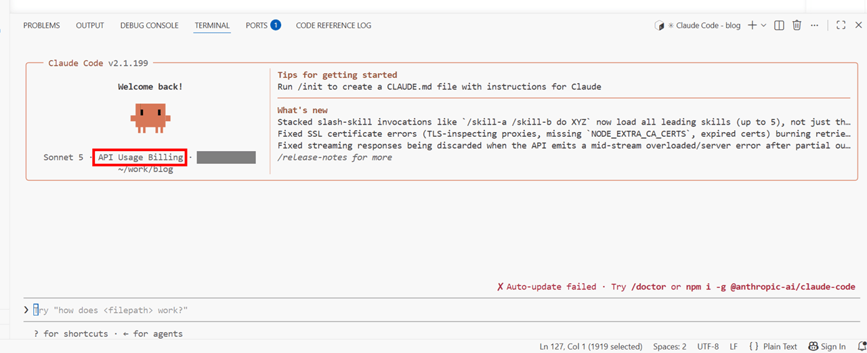
Task: Change the LF end-of-line sequence
Action: (734, 346)
